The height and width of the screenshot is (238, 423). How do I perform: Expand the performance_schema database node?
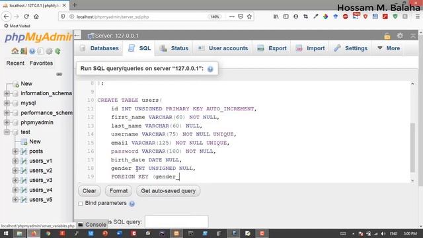click(7, 113)
